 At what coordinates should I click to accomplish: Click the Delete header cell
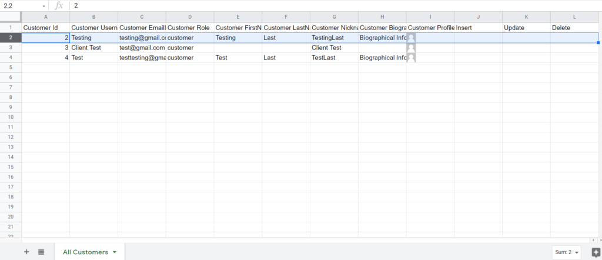(575, 28)
